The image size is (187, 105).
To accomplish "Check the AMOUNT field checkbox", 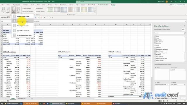I will [x=155, y=44].
